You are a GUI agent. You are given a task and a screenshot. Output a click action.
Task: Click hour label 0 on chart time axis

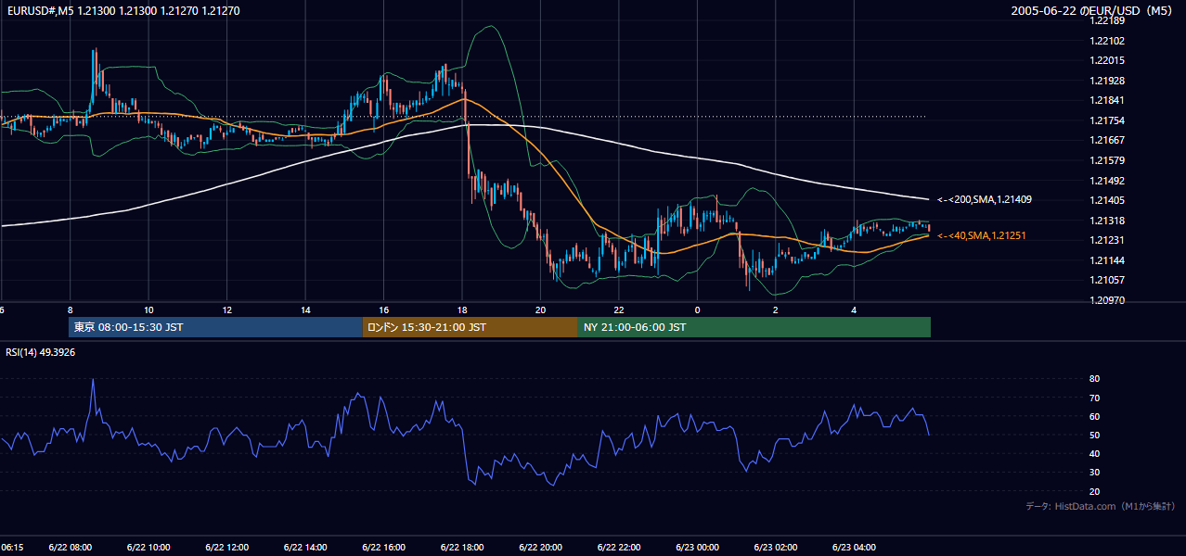697,310
